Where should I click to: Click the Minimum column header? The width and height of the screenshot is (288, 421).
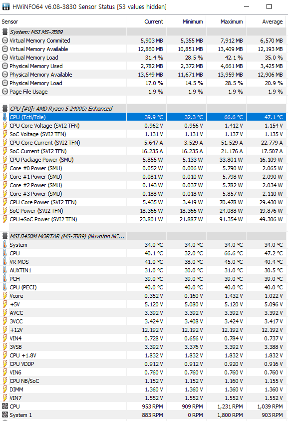186,22
